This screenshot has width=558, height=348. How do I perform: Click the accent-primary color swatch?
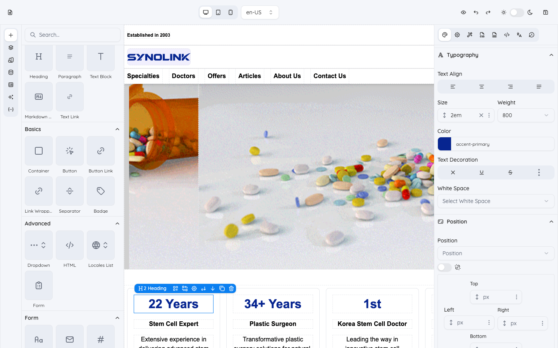(444, 144)
